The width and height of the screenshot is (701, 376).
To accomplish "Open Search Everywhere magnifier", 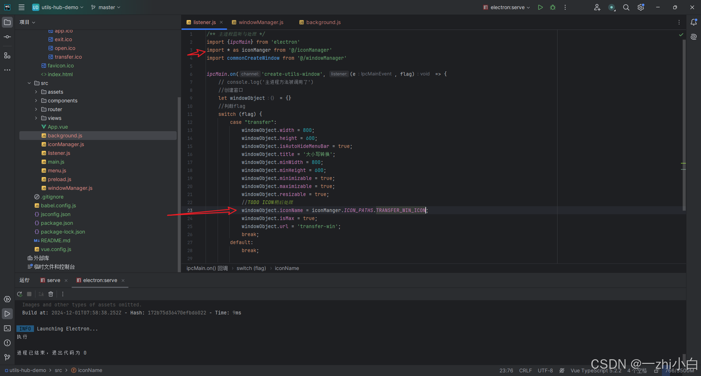I will click(626, 7).
